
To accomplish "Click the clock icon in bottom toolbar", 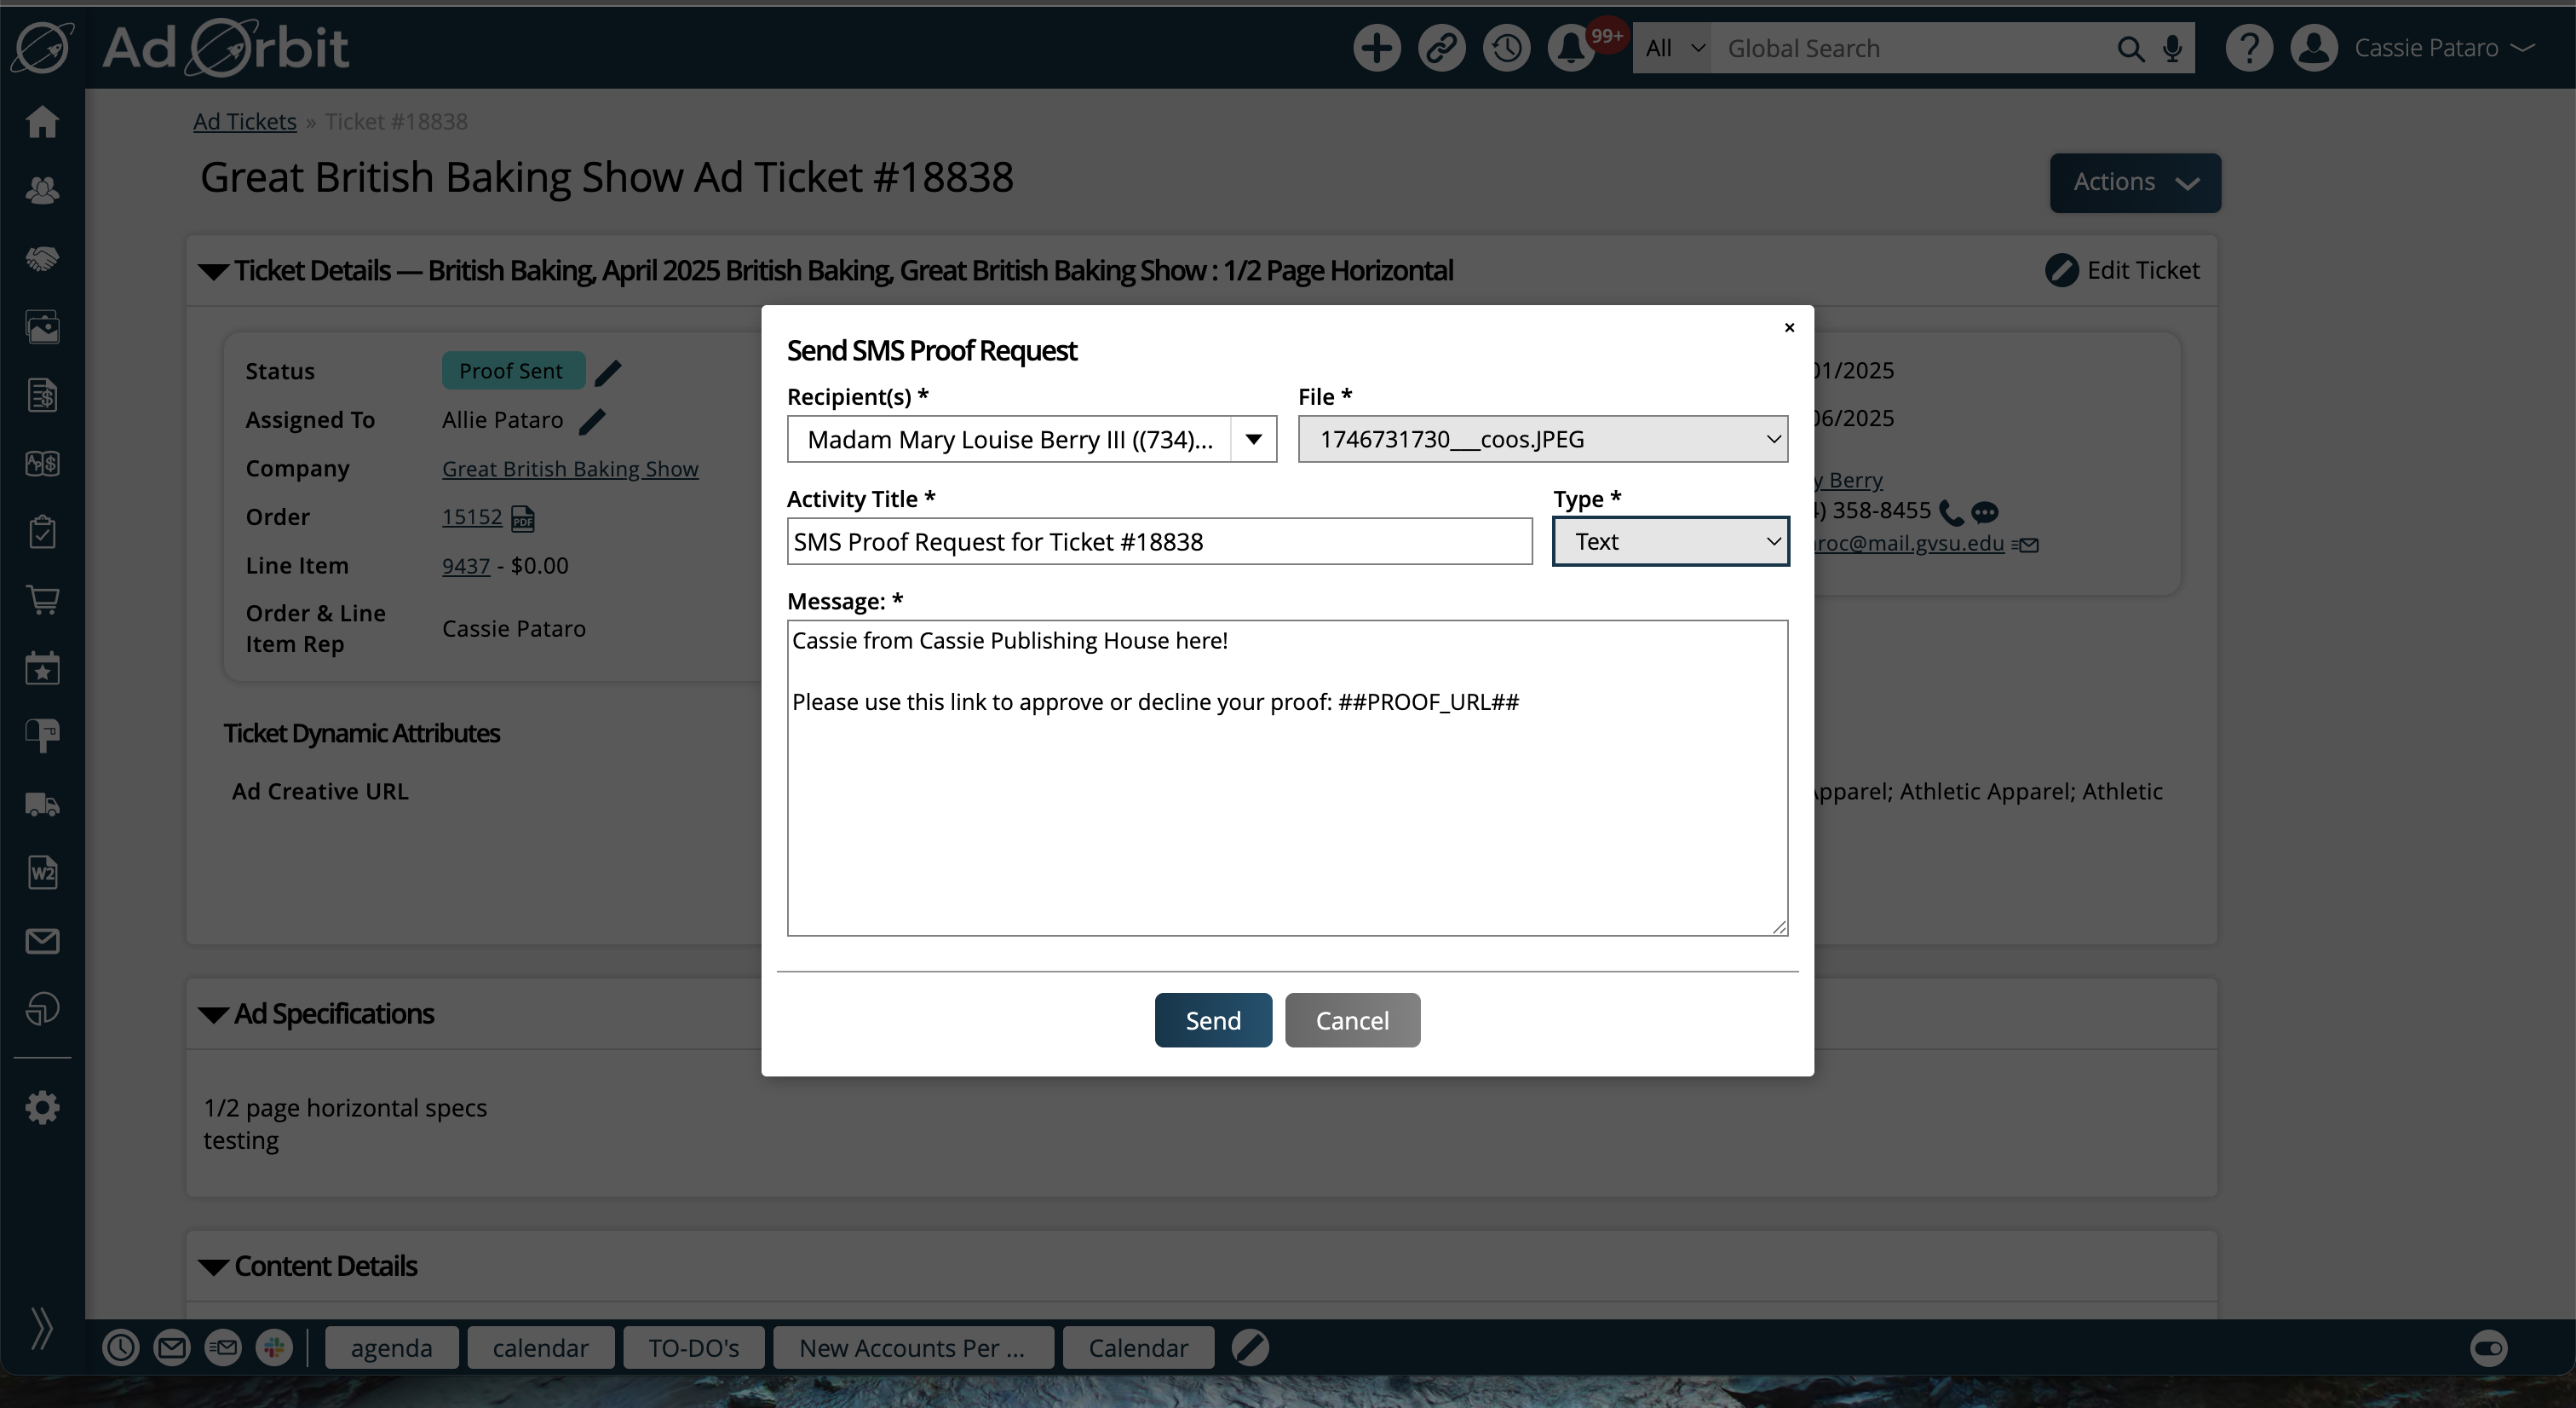I will pos(120,1347).
